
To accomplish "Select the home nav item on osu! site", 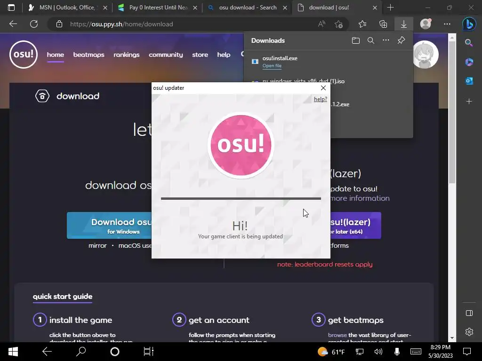I will coord(56,55).
